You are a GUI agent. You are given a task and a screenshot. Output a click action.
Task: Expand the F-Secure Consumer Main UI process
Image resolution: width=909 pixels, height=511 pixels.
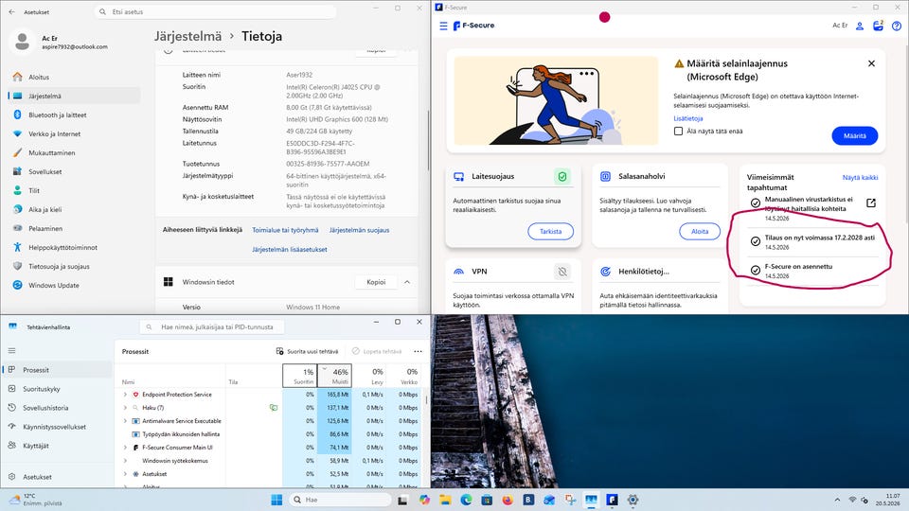pyautogui.click(x=125, y=448)
